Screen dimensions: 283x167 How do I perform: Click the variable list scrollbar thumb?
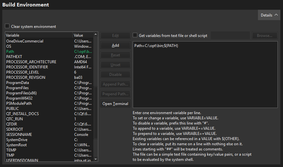(x=96, y=113)
